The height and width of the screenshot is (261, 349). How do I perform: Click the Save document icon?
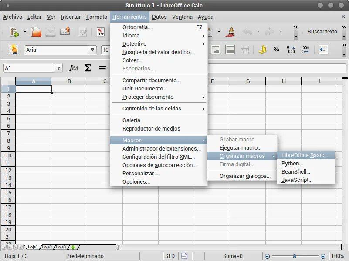point(51,32)
